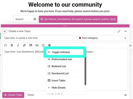Click the pink search banner button
The image size is (133, 99).
click(78, 19)
